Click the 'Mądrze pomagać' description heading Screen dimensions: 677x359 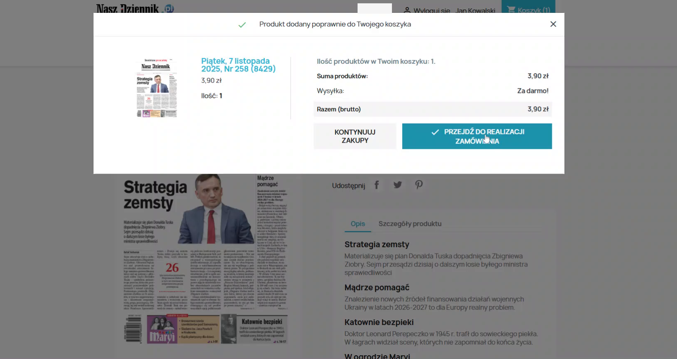(377, 288)
